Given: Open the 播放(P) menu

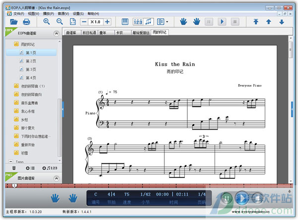Looking at the screenshot, I should point(49,14).
